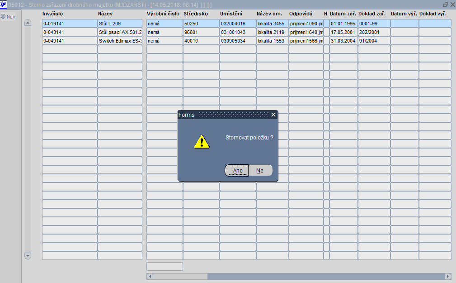Click the Ne button to cancel storno
Screen dimensions: 456x283
pos(261,171)
